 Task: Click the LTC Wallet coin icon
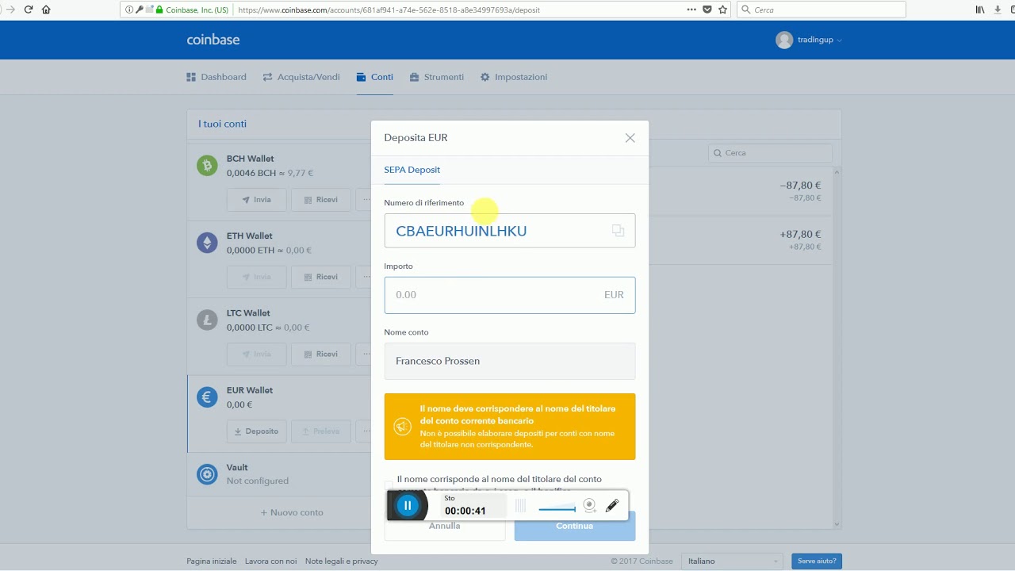tap(207, 320)
